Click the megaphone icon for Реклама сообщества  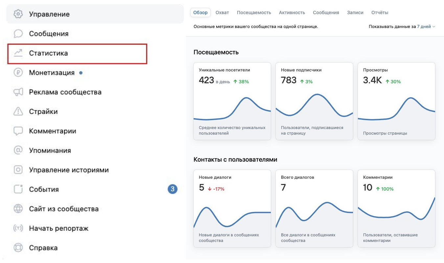tap(18, 92)
